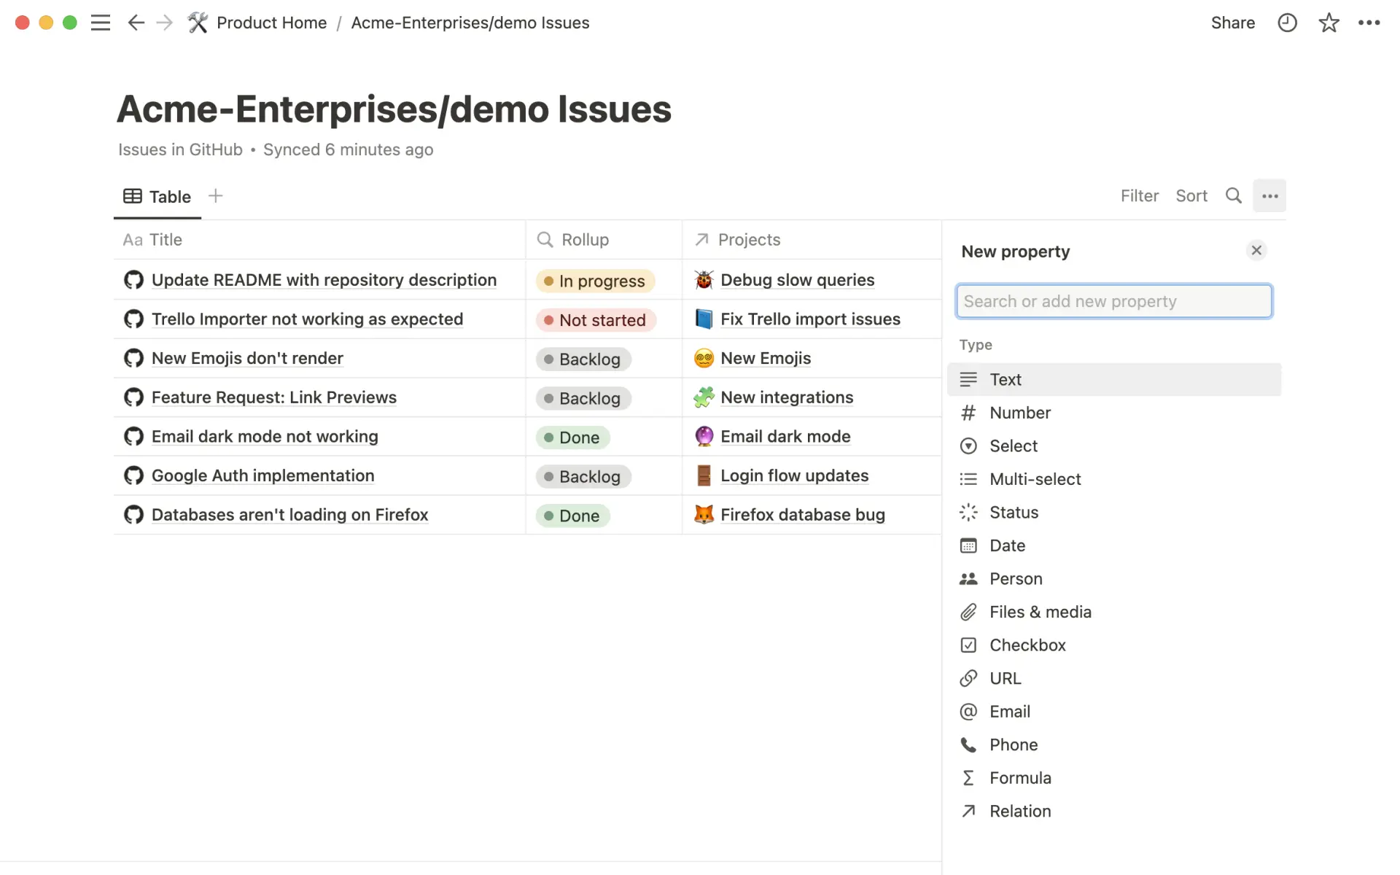Choose Multi-select property type
1400x875 pixels.
(1035, 479)
